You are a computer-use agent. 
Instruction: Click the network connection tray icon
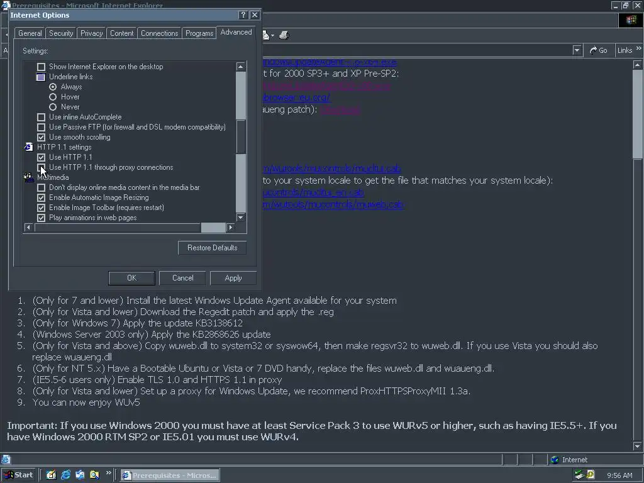[579, 475]
